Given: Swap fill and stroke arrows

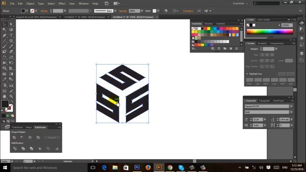Looking at the screenshot, I should [x=11, y=101].
